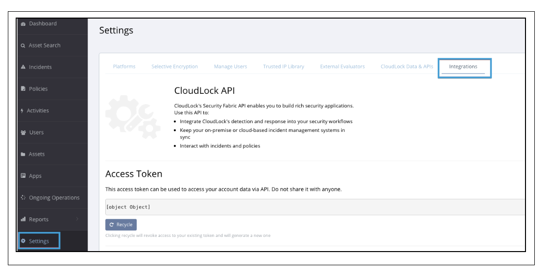Click 'CloudLock's Security Fabric API enables' sentence

click(x=264, y=106)
